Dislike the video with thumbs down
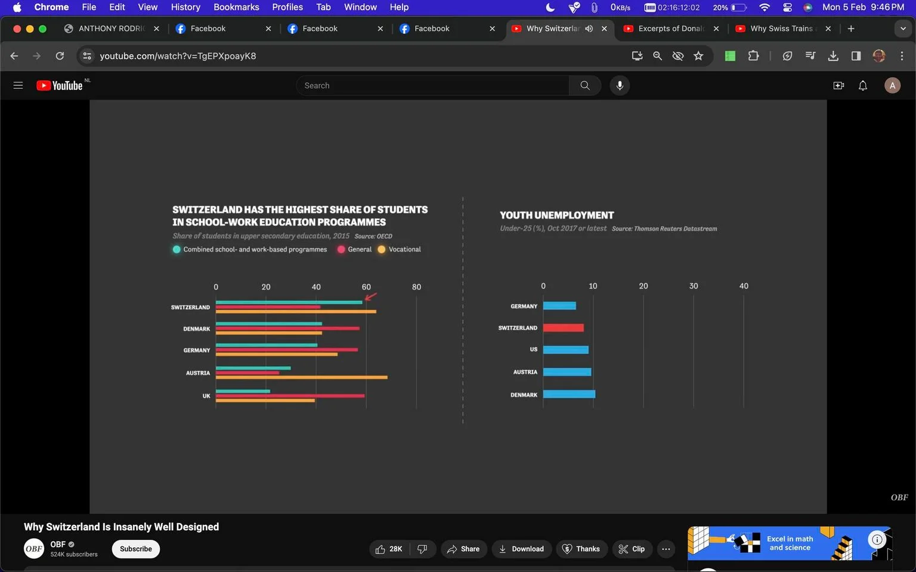This screenshot has height=572, width=916. [422, 549]
